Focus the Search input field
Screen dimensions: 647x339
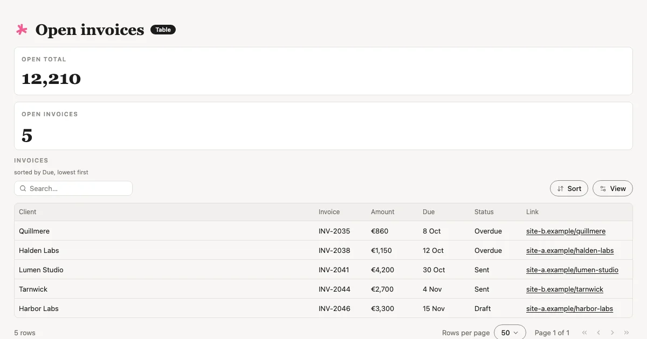tap(73, 188)
